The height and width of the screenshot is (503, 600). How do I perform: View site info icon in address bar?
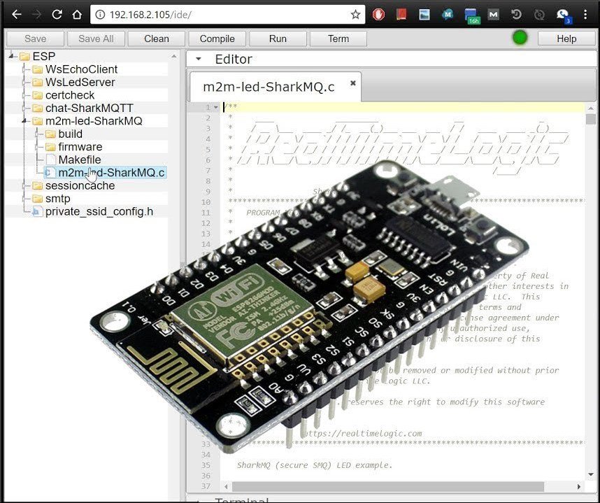[x=100, y=15]
